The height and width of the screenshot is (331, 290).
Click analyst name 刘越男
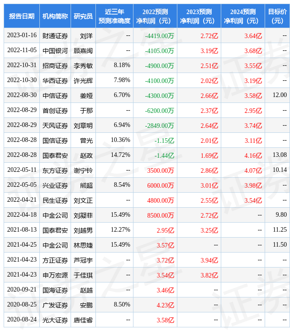point(83,230)
